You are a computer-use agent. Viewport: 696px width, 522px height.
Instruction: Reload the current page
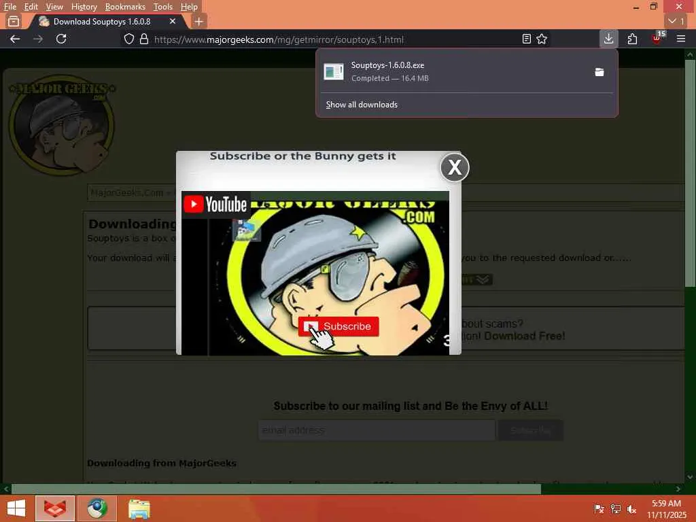pyautogui.click(x=61, y=39)
